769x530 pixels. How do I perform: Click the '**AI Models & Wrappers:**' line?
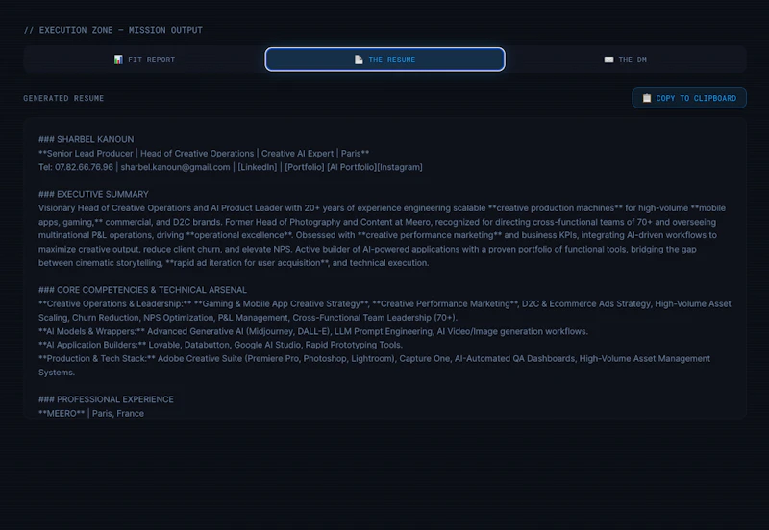pos(313,331)
